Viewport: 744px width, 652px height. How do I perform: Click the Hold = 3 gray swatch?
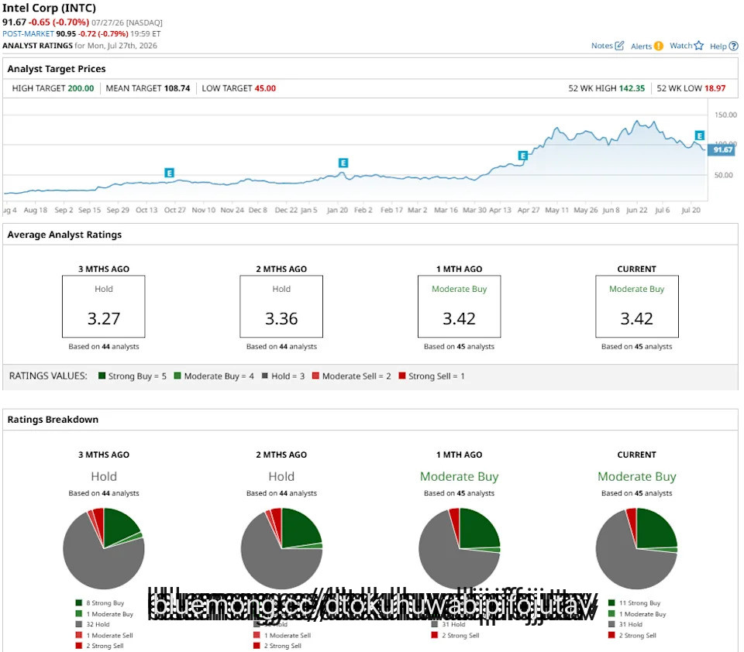[265, 376]
